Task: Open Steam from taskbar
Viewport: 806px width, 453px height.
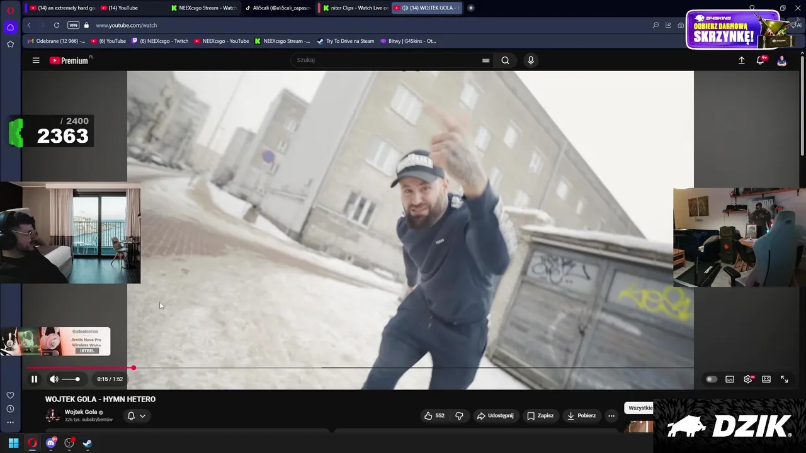Action: tap(88, 443)
